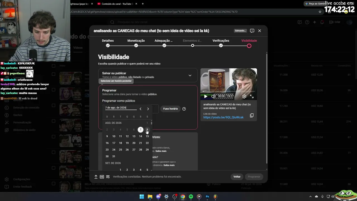Viewport: 357px width, 201px height.
Task: Open Biblioteca de áudio in sidebar
Action: (x=24, y=130)
